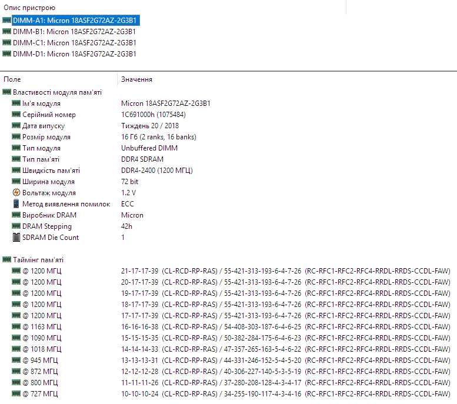Select the Ім'я модуля field label

click(41, 103)
